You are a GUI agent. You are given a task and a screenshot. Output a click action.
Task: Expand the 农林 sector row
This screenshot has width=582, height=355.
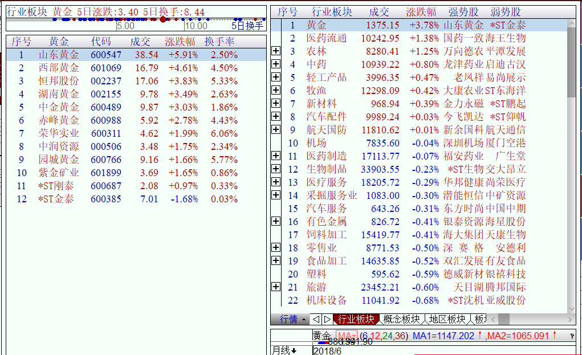point(276,51)
